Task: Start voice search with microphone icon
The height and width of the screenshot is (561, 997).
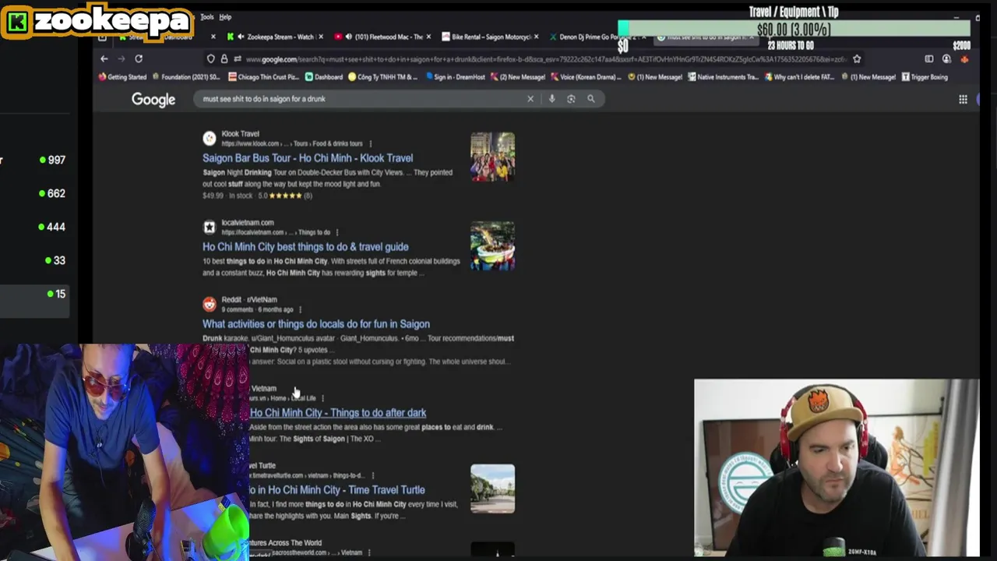Action: (x=551, y=99)
